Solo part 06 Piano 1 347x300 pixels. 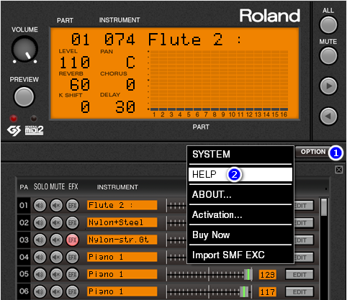pos(40,291)
